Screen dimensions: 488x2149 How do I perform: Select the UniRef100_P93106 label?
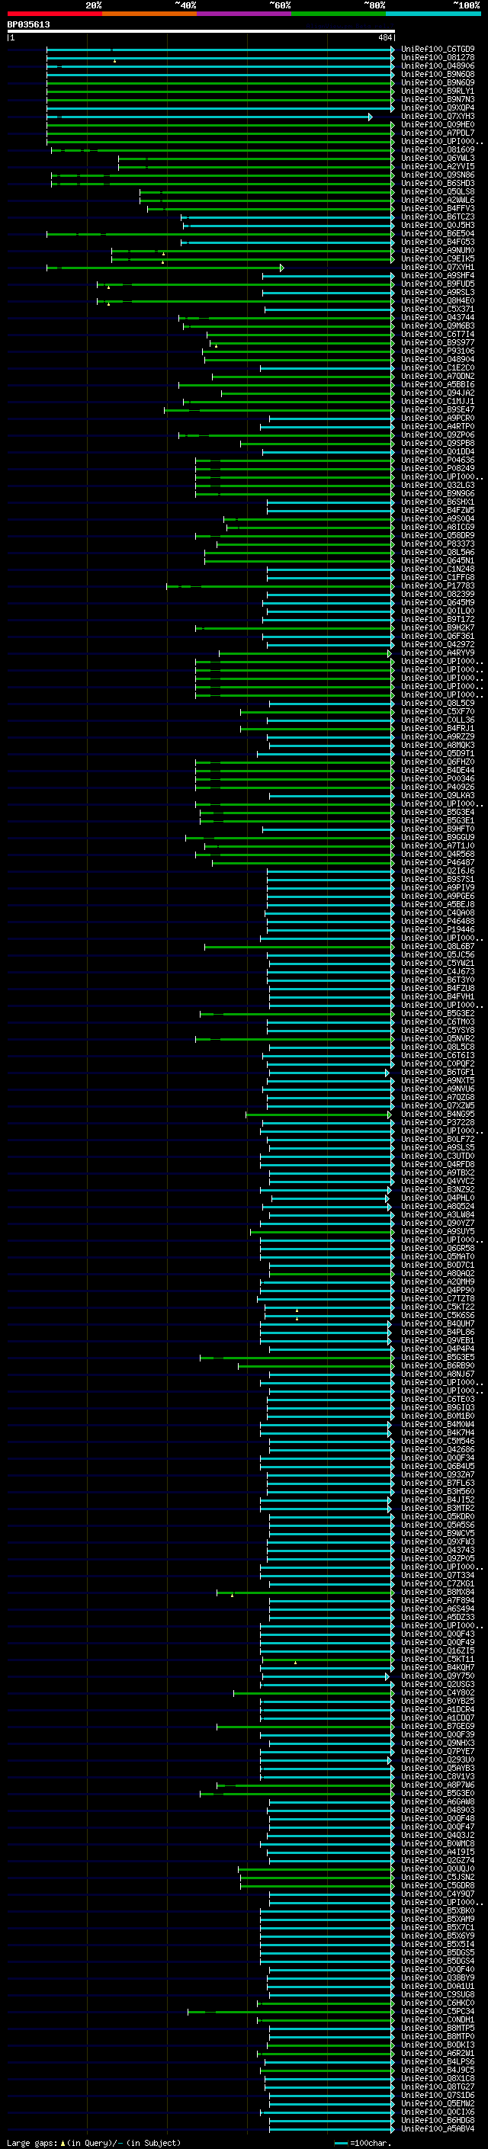tap(438, 351)
